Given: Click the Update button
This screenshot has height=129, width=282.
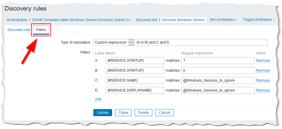Looking at the screenshot, I should [102, 113].
